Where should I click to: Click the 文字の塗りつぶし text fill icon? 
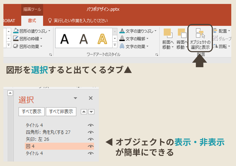pyautogui.click(x=122, y=31)
